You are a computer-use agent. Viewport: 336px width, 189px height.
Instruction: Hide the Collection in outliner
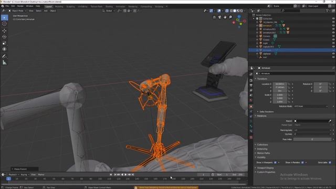[x=333, y=19]
